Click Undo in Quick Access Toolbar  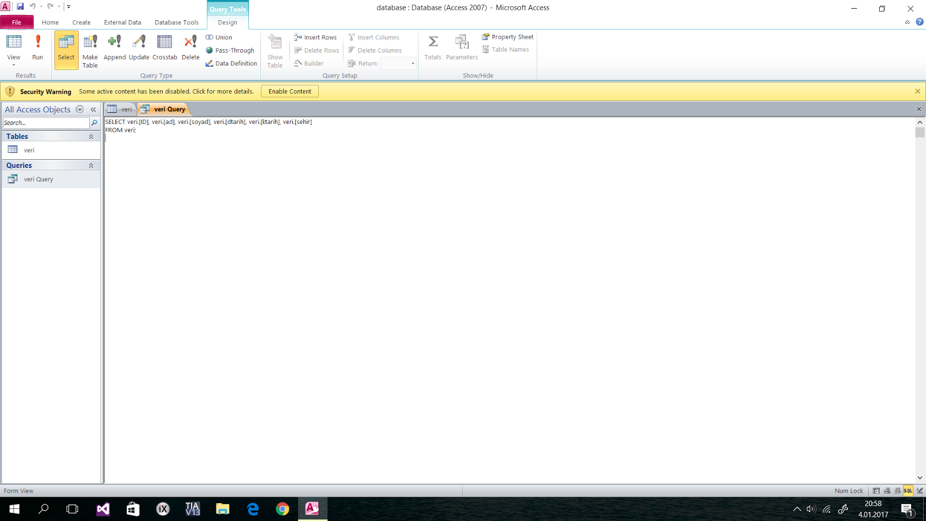click(32, 6)
